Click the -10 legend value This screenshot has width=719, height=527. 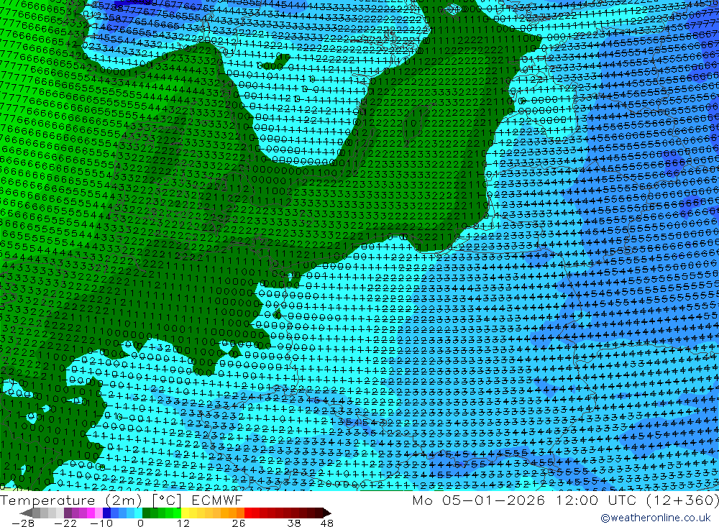coord(101,523)
